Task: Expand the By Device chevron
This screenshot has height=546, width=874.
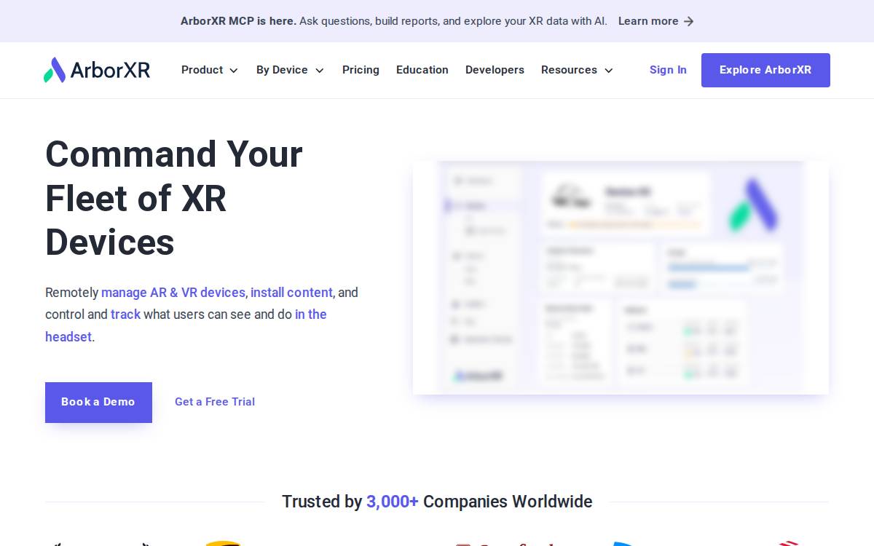Action: [x=319, y=71]
